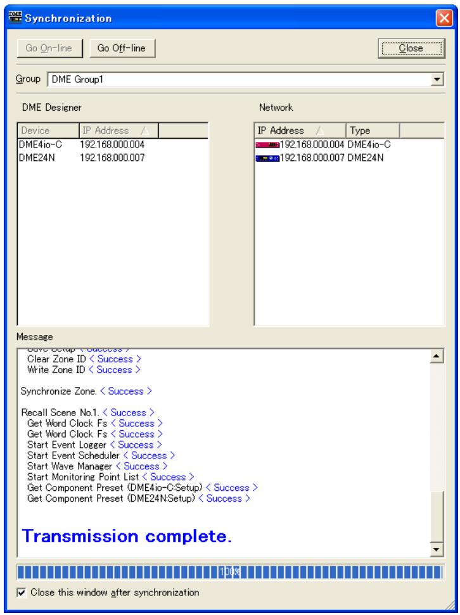Close the Synchronization window with red X
This screenshot has height=615, width=460.
coord(444,18)
